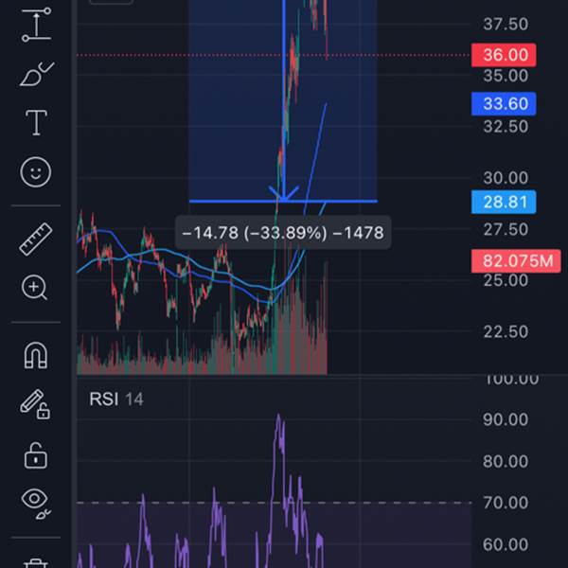Click the 30.00 price axis value
This screenshot has height=568, width=568.
coord(506,178)
